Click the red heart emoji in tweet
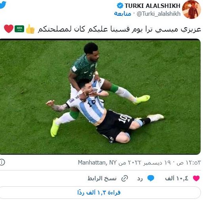The width and height of the screenshot is (203, 204). 9,28
